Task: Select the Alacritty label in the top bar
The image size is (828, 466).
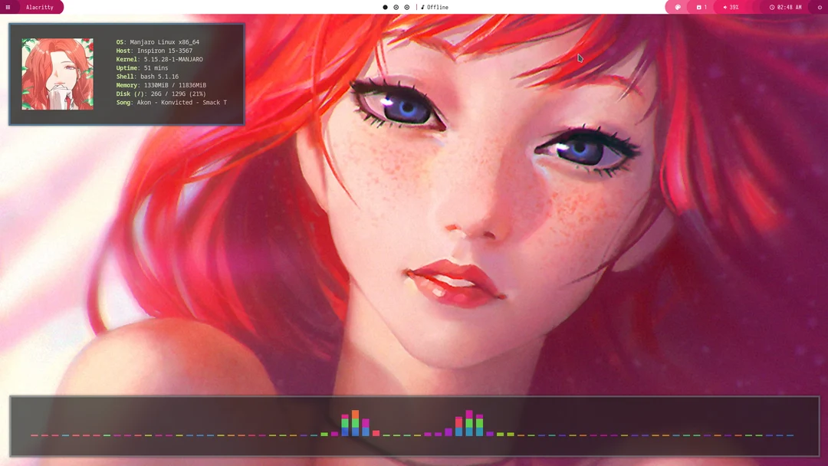Action: tap(38, 7)
